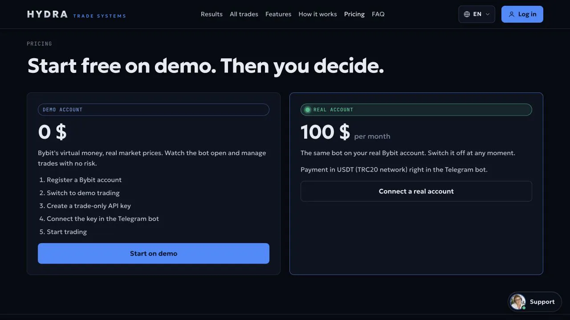Click the globe language icon
570x320 pixels.
(x=467, y=14)
